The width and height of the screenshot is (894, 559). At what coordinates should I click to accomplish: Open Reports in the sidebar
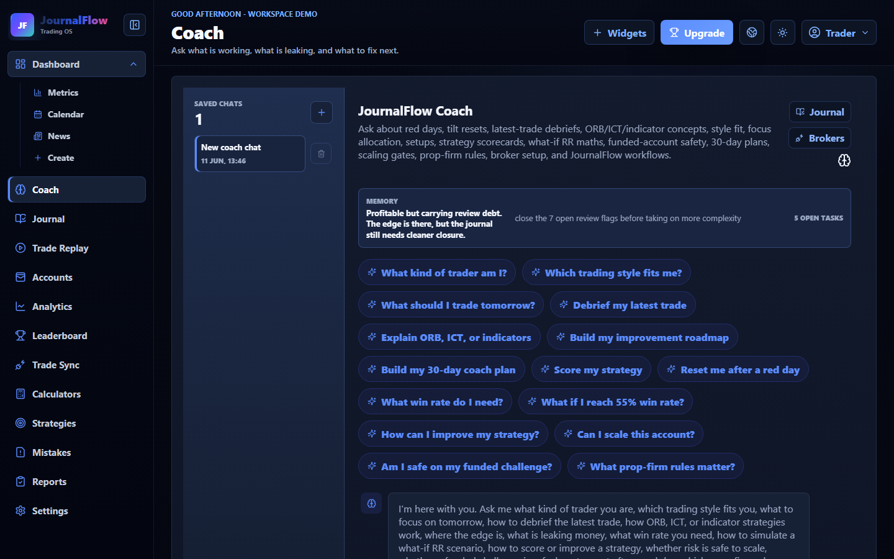click(77, 481)
